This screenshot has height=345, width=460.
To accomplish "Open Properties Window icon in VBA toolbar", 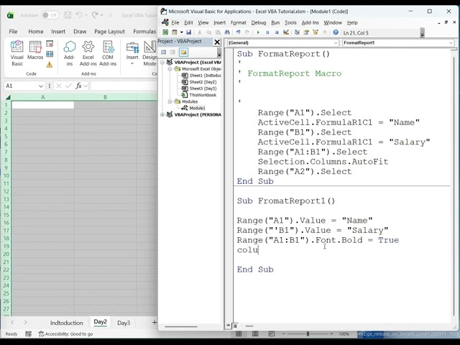I will click(x=306, y=32).
